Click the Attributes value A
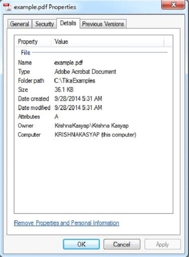 coord(56,117)
